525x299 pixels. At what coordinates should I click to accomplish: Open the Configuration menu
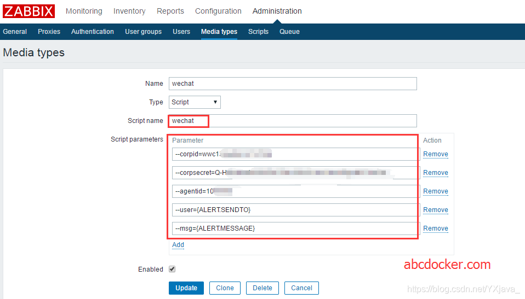coord(218,11)
